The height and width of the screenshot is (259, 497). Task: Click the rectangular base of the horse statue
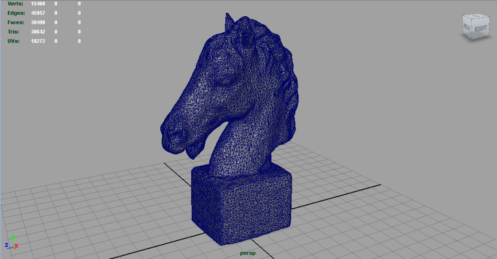click(242, 204)
